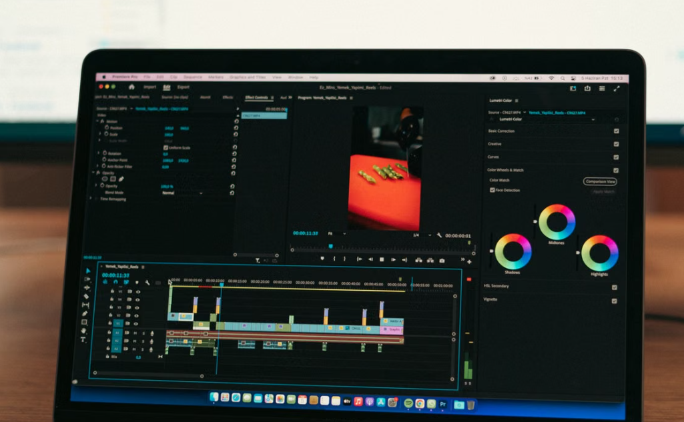Open Google Chrome from the dock
The image size is (684, 422).
[420, 404]
